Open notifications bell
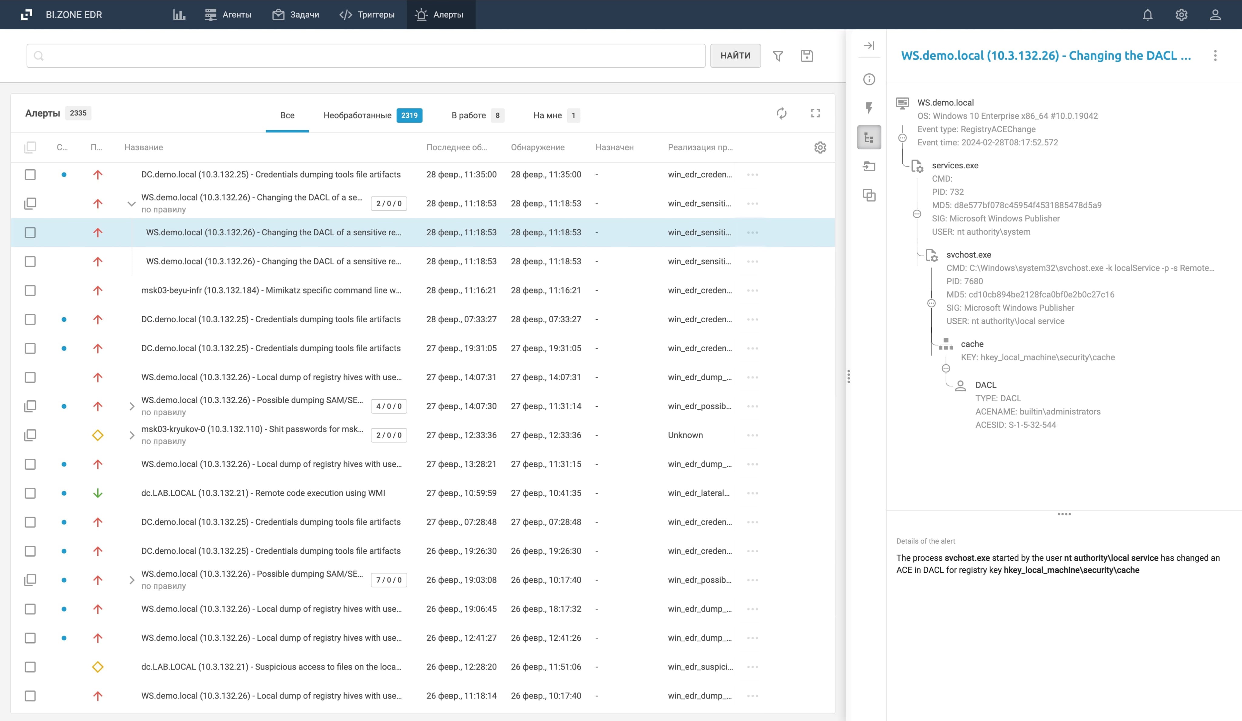 1147,15
